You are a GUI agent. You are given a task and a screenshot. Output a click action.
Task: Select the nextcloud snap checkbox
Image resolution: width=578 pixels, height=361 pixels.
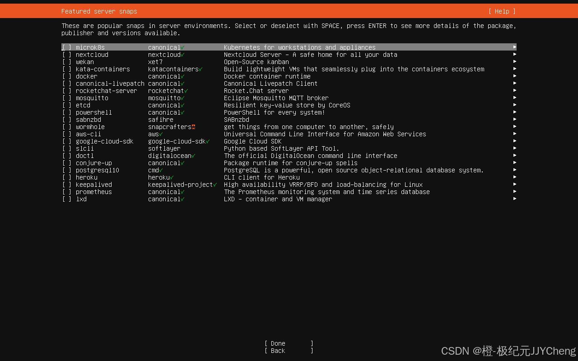coord(67,55)
